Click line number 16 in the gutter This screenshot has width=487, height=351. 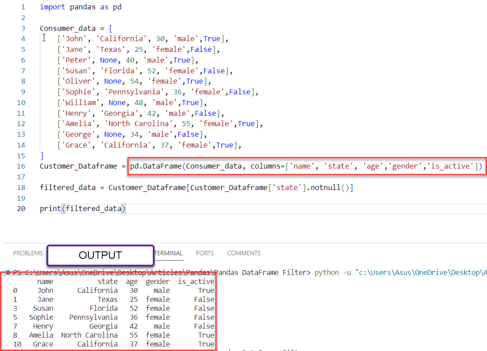(21, 166)
